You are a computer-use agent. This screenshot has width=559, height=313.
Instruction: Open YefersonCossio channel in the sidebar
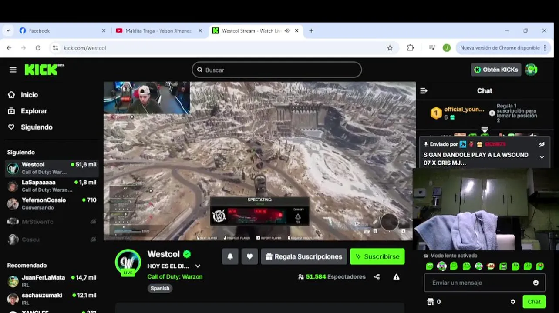click(x=52, y=203)
